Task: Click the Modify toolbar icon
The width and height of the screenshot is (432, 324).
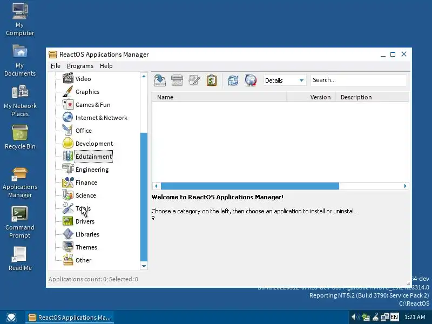Action: point(194,80)
